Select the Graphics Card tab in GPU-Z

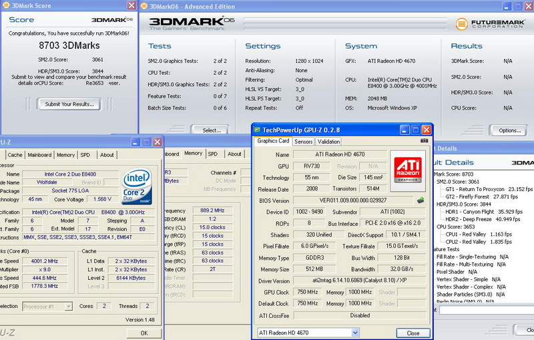pos(273,141)
